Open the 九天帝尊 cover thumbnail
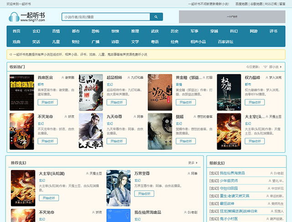 [x=91, y=131]
